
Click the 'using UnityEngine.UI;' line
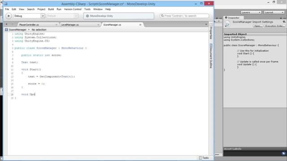tap(32, 41)
